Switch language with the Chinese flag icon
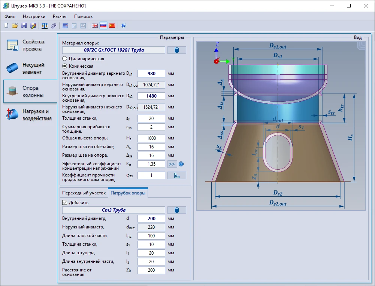 pyautogui.click(x=112, y=26)
